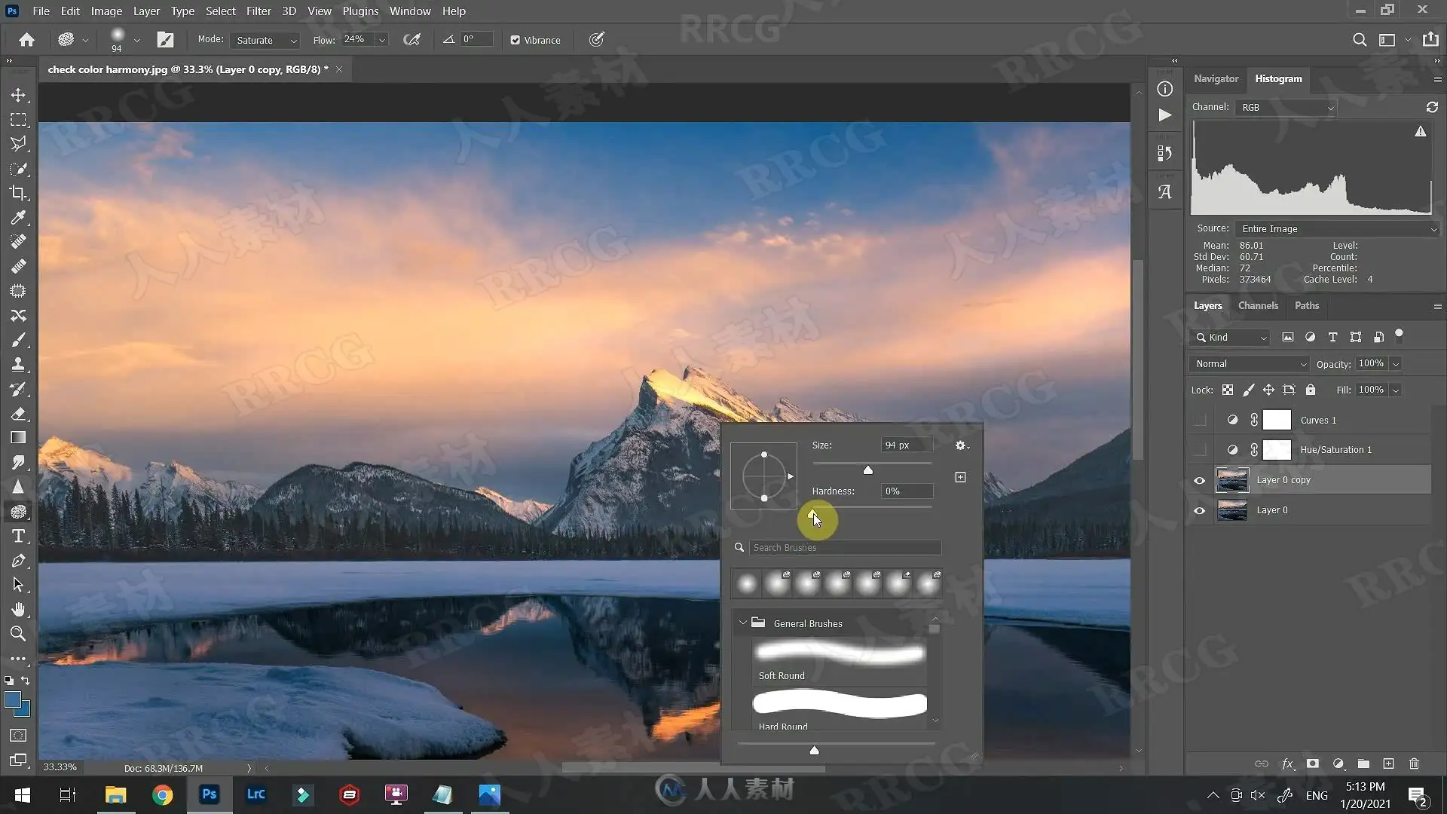1447x814 pixels.
Task: Select the Clone Stamp tool
Action: coord(18,364)
